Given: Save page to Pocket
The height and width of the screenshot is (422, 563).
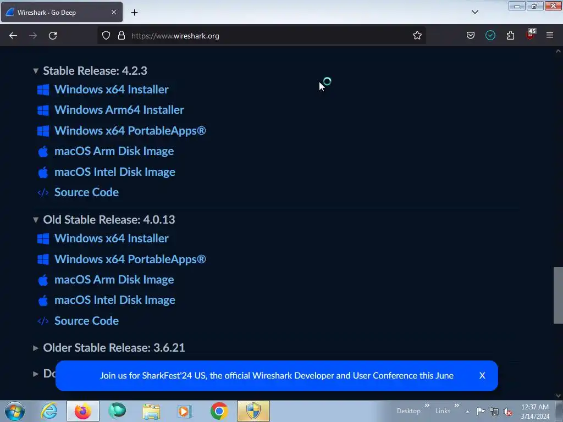Looking at the screenshot, I should tap(471, 36).
